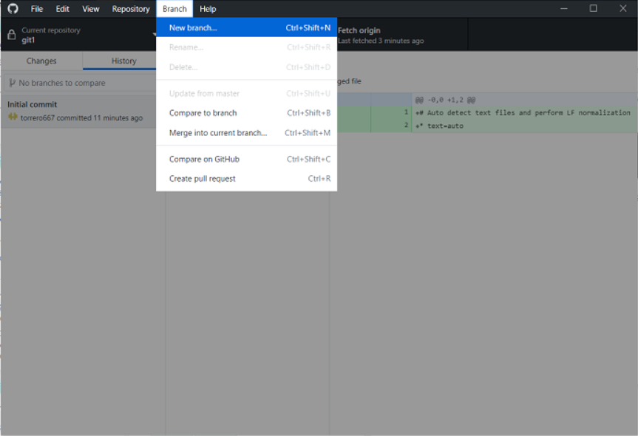Choose New branch... from Branch menu
This screenshot has width=638, height=436.
pyautogui.click(x=247, y=27)
